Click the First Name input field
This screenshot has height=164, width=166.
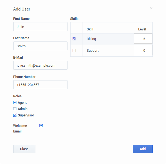click(x=40, y=27)
